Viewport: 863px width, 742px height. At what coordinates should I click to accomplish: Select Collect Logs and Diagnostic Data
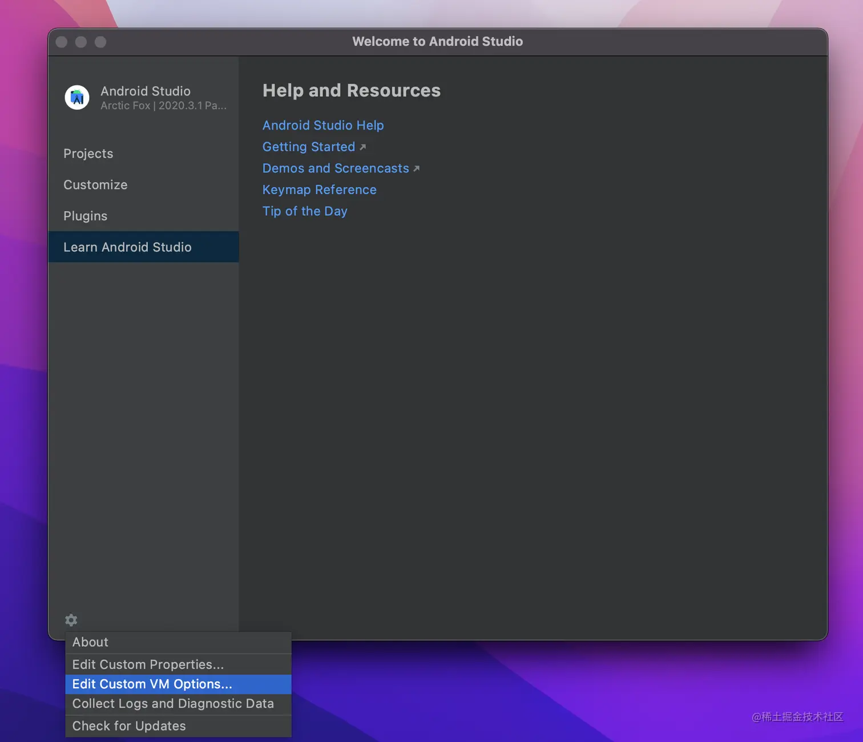point(179,704)
